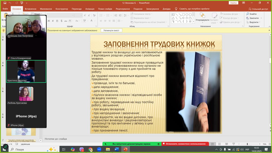Click the Undo arrow in quick access toolbar

10,3
